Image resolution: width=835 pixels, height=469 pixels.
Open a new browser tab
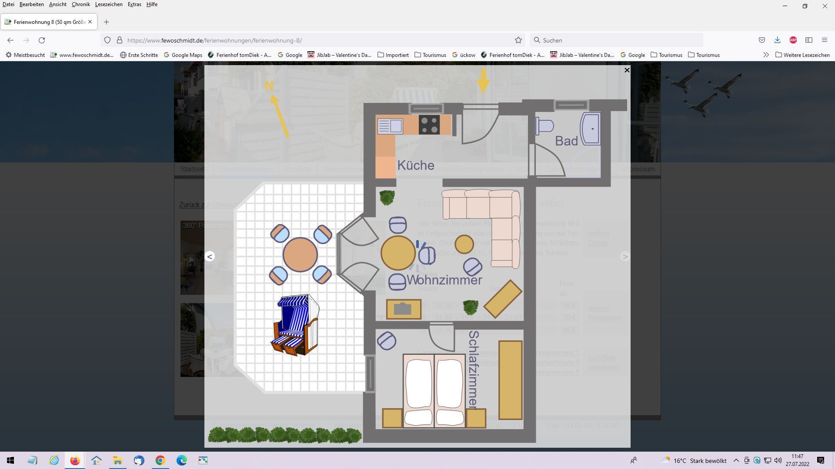pos(106,22)
